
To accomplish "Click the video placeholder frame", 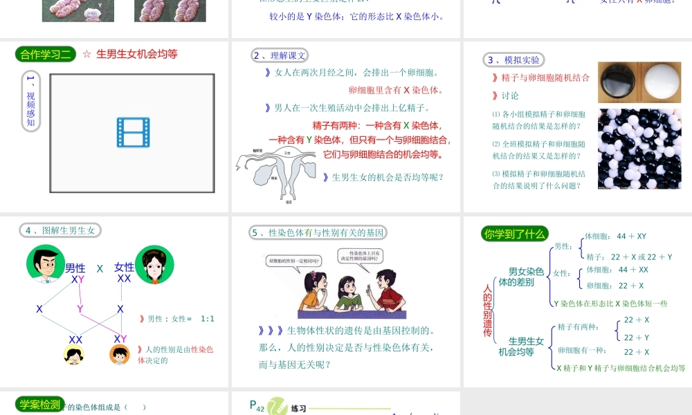I will click(x=132, y=133).
